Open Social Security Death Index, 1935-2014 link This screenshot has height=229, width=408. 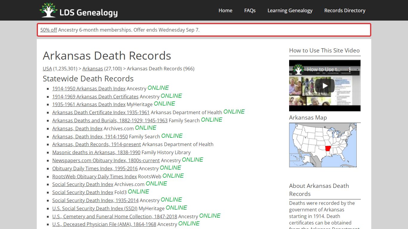click(95, 200)
